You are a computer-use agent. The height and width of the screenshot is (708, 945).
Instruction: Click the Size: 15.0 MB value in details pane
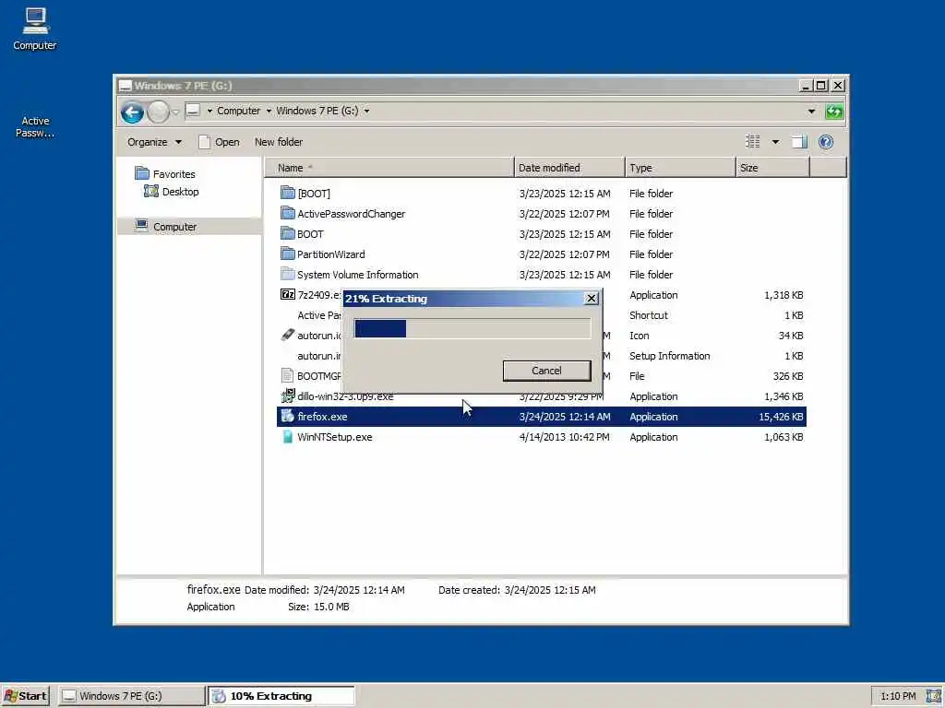coord(331,607)
